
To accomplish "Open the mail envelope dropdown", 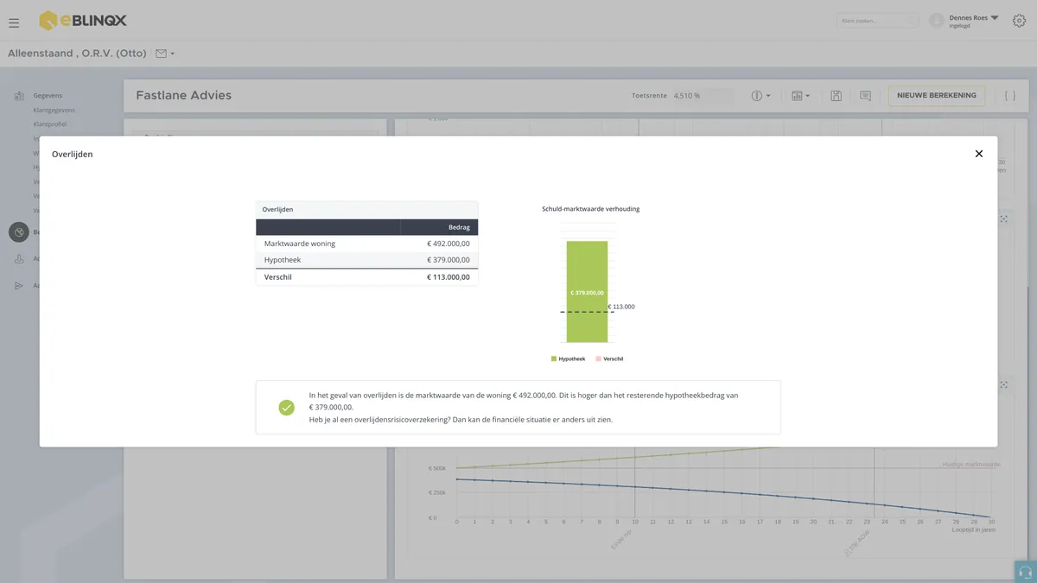I will point(164,54).
